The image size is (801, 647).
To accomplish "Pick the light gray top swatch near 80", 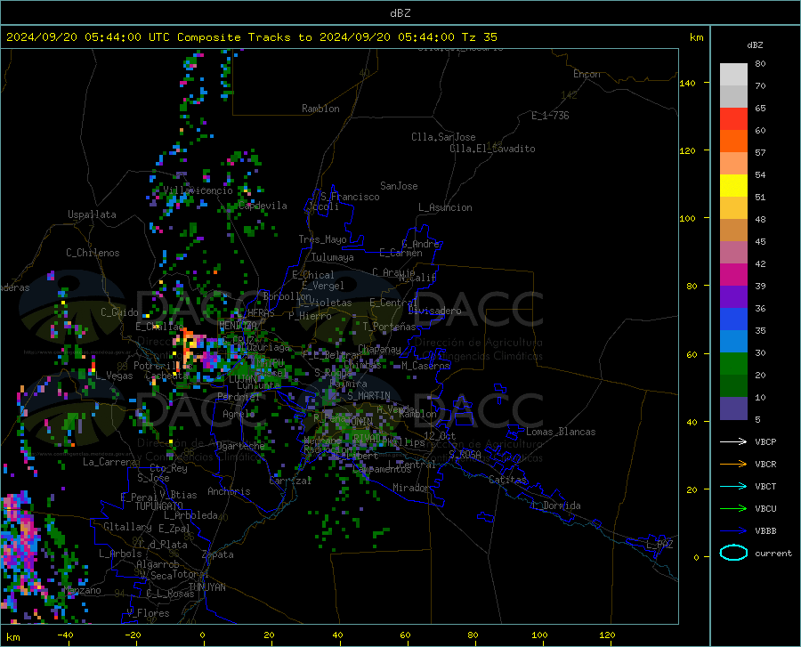I will pos(733,75).
